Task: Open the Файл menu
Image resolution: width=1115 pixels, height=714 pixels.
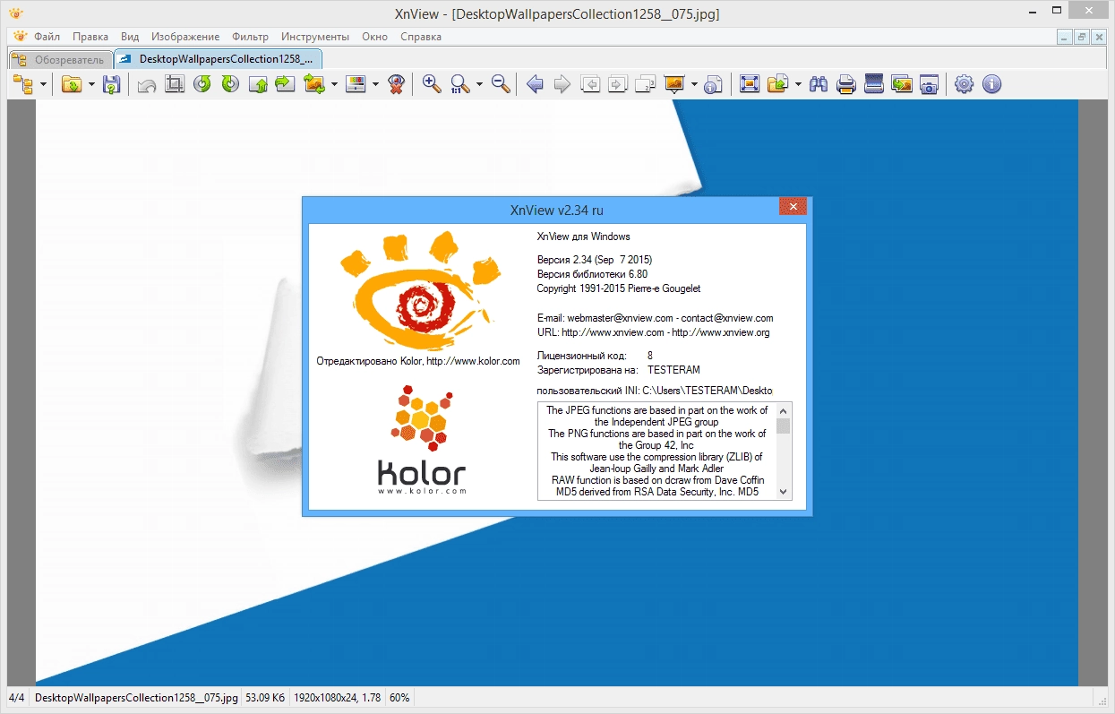Action: 47,37
